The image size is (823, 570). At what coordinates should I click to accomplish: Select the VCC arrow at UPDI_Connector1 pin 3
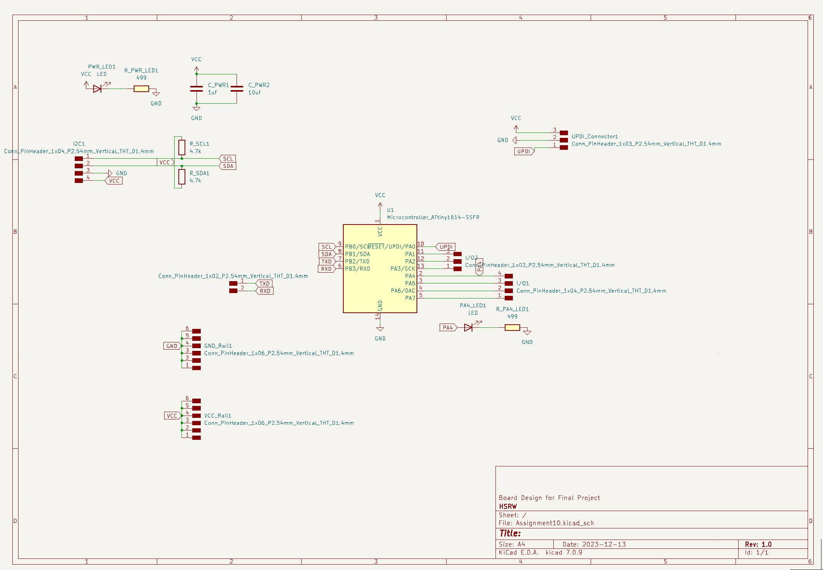point(516,129)
